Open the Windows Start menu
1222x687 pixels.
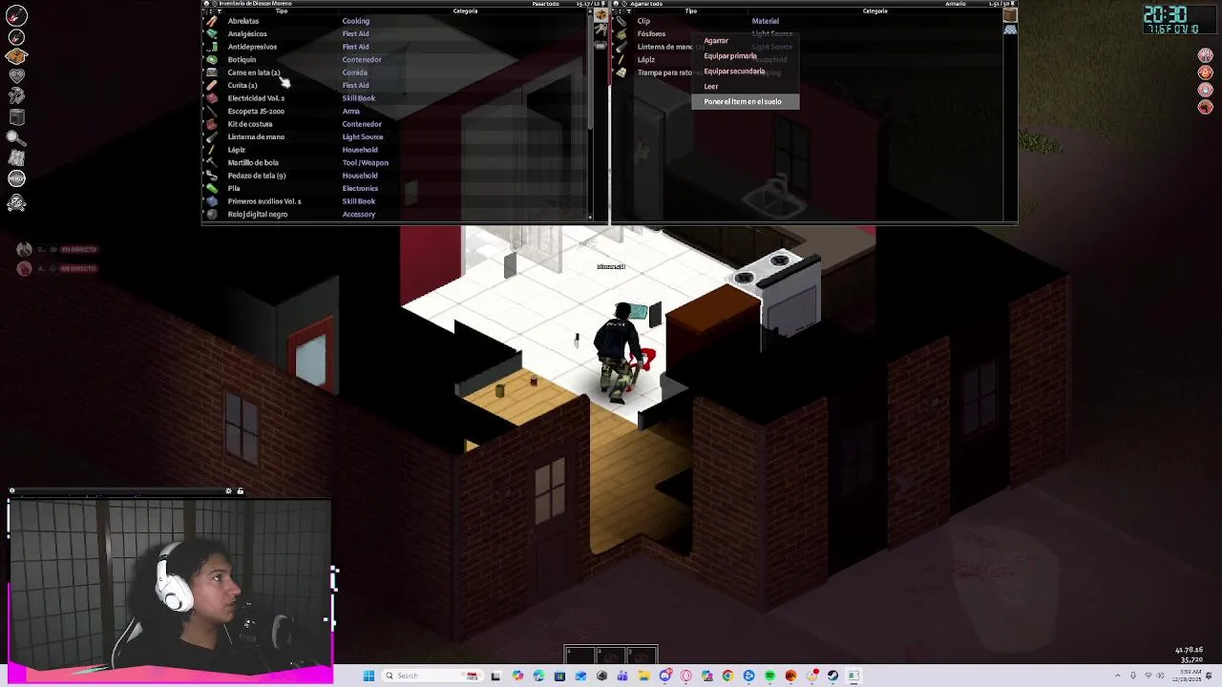point(369,676)
